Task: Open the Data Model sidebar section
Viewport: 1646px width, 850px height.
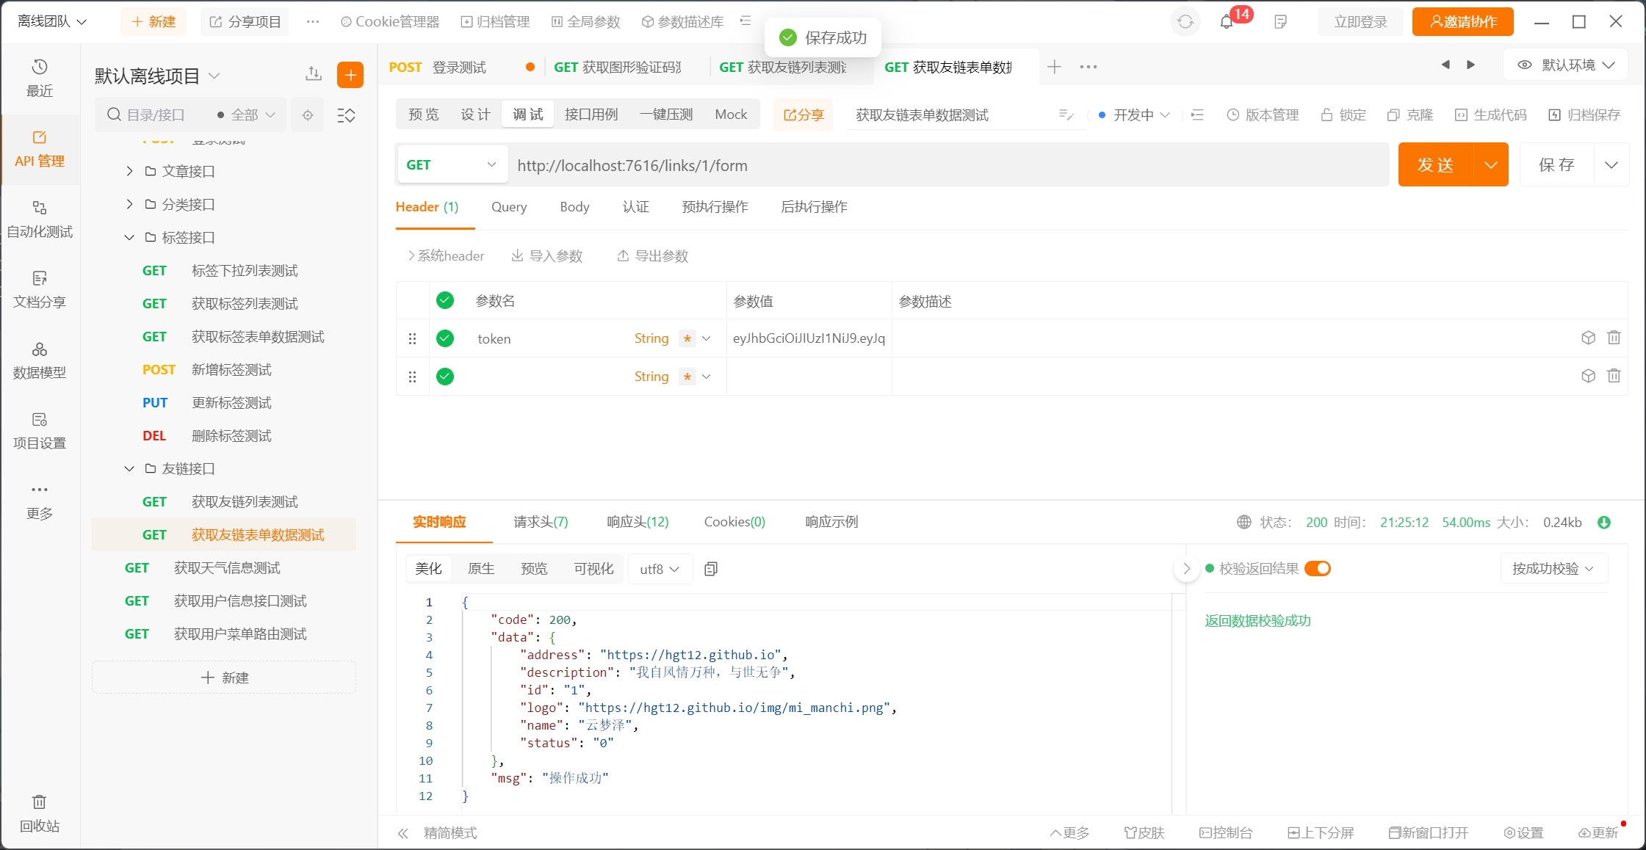Action: pos(40,360)
